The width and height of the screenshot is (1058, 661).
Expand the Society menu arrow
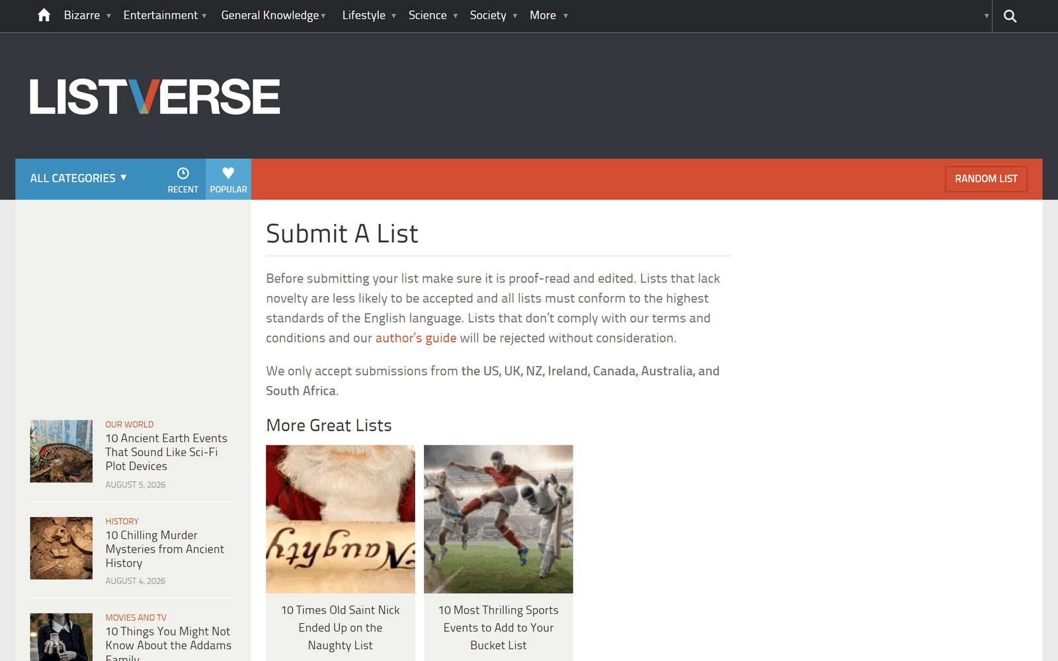click(x=515, y=16)
